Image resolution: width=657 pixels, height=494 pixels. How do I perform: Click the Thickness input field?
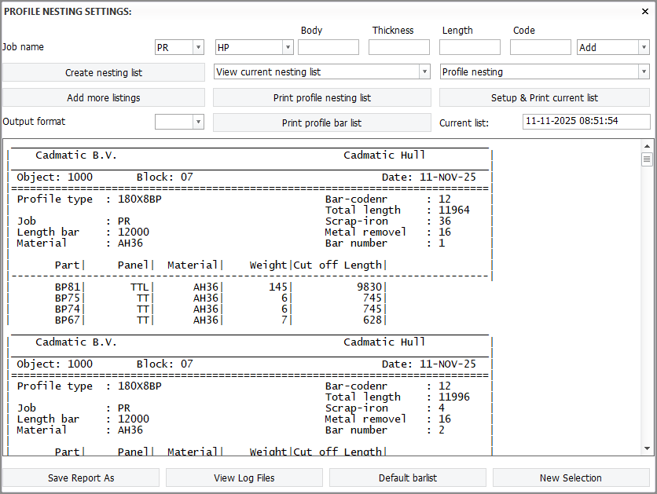coord(398,48)
